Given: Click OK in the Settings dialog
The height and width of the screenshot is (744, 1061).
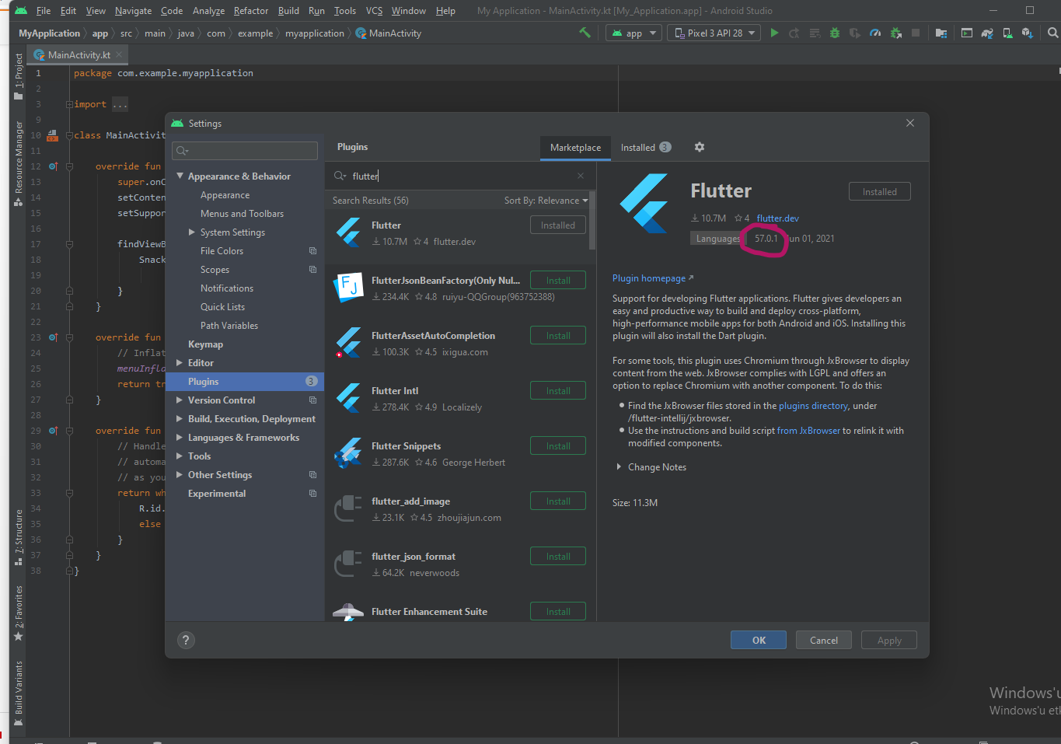Looking at the screenshot, I should tap(759, 640).
